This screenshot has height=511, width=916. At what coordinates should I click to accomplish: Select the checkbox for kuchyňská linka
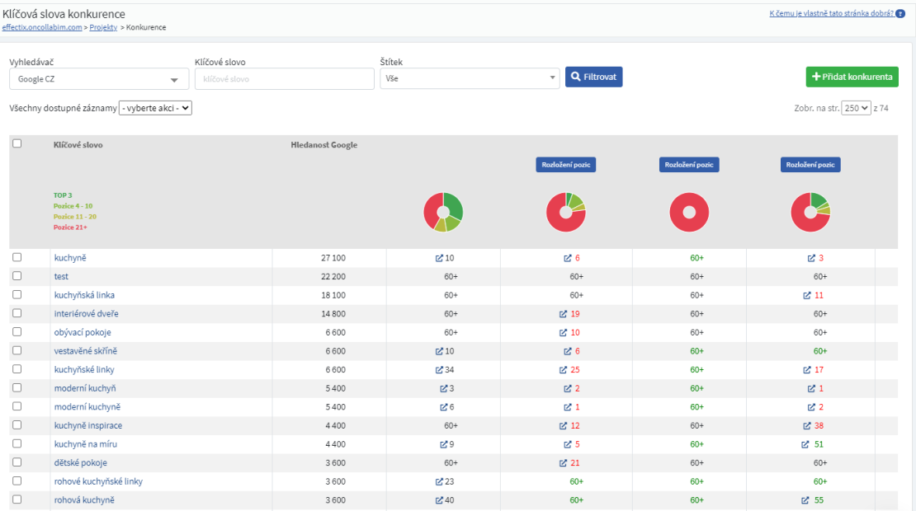pos(17,294)
